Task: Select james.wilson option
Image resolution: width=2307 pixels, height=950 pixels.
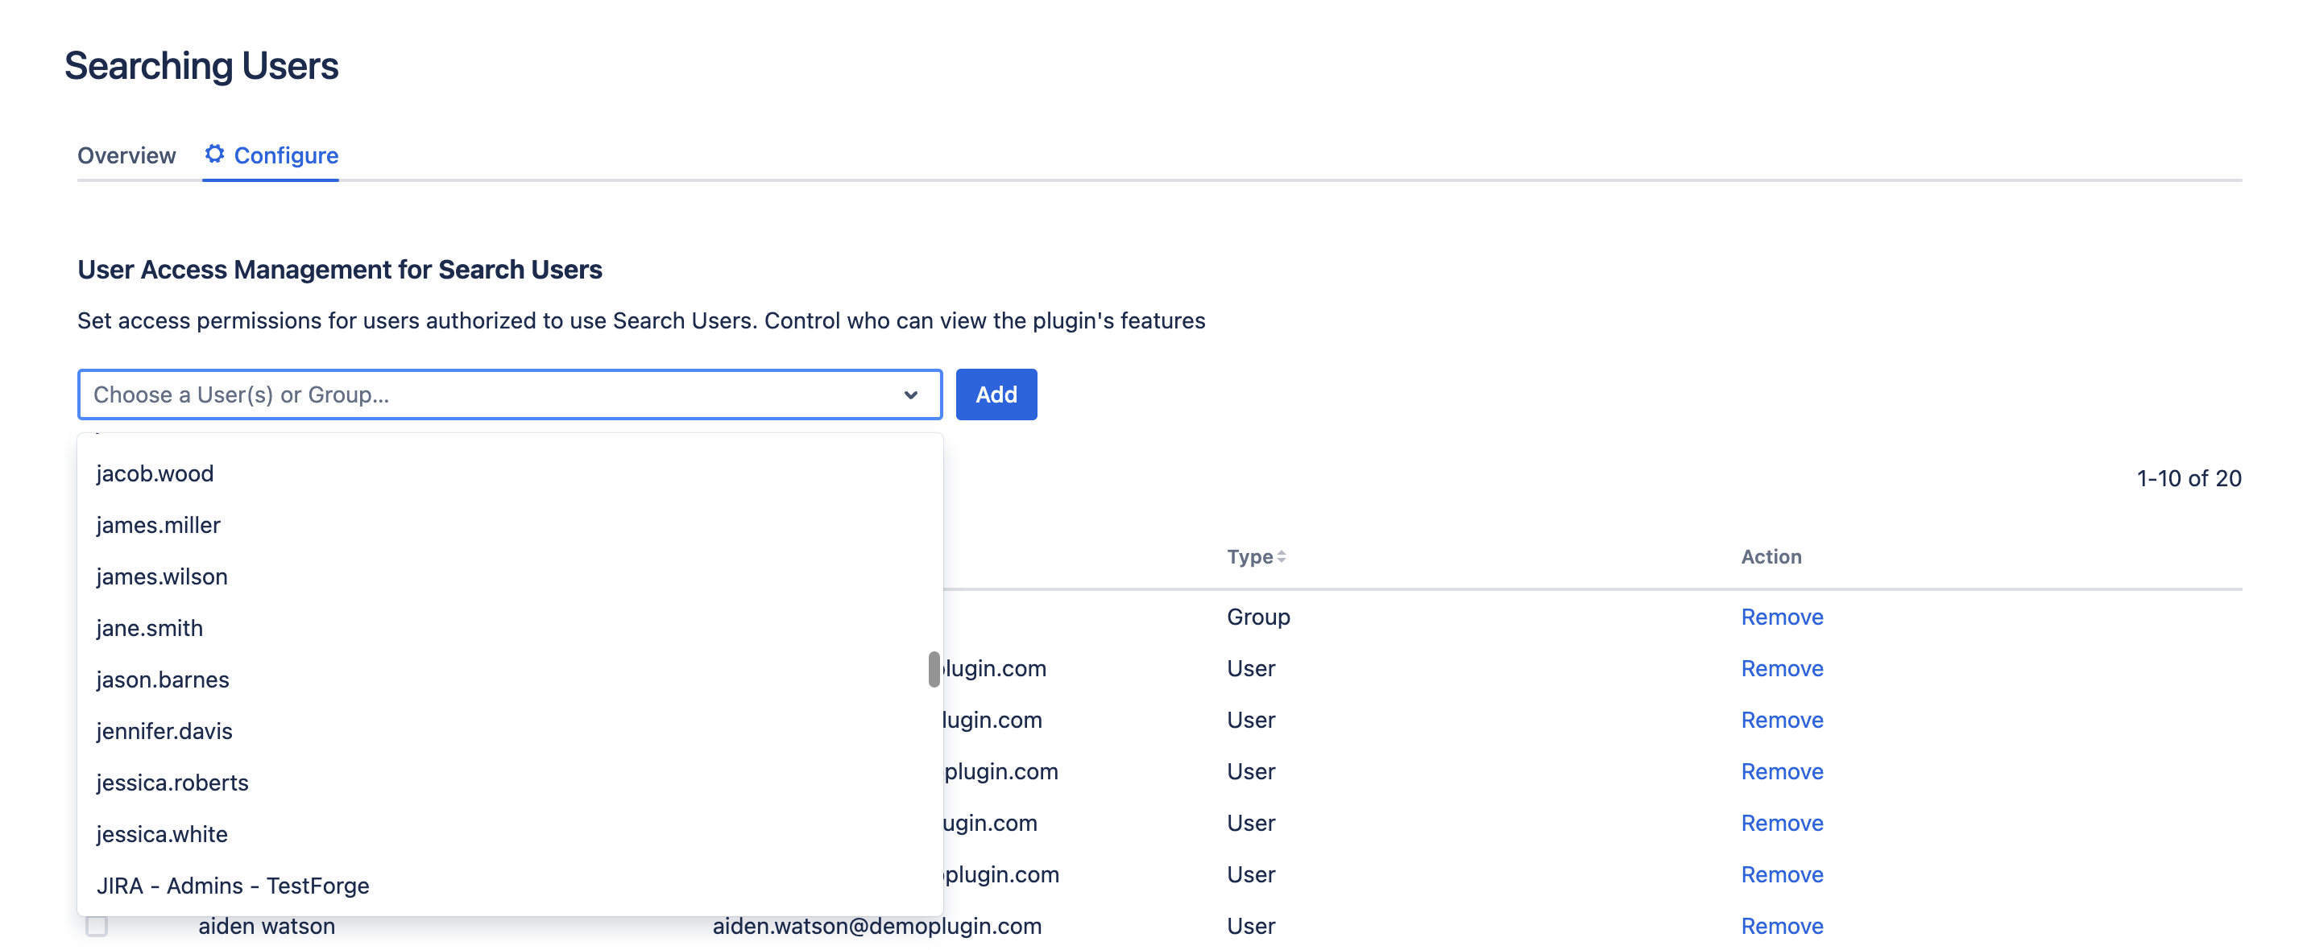Action: point(162,576)
